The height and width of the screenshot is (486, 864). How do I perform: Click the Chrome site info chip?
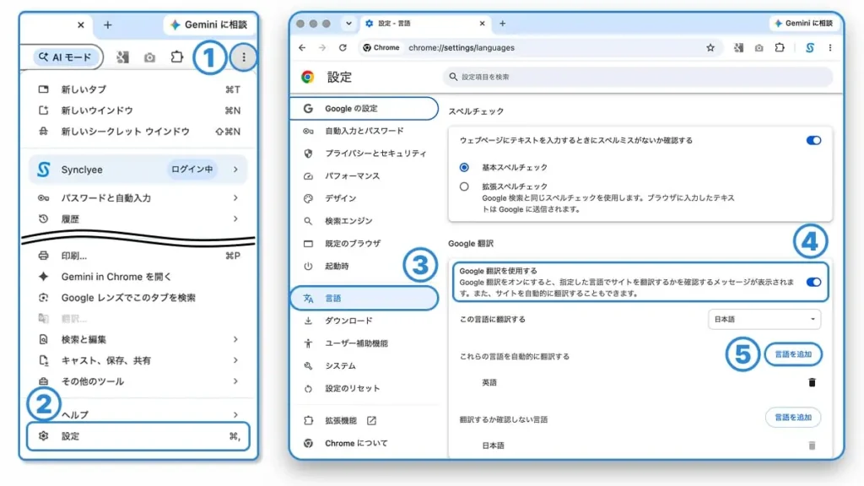[381, 48]
